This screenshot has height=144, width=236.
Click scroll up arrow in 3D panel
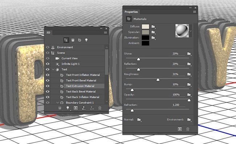pyautogui.click(x=107, y=47)
